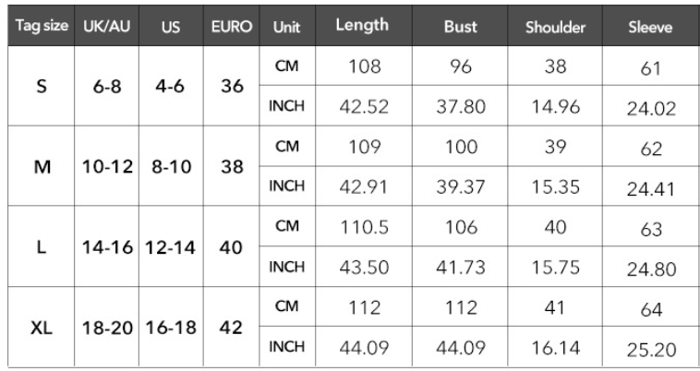
Task: Click the Length column header
Action: pos(362,26)
